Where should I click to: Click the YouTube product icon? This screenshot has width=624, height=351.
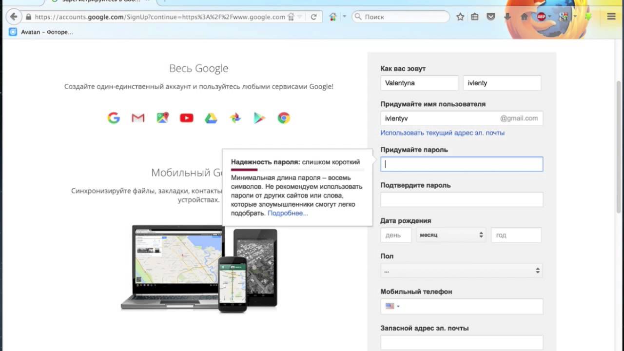tap(186, 118)
